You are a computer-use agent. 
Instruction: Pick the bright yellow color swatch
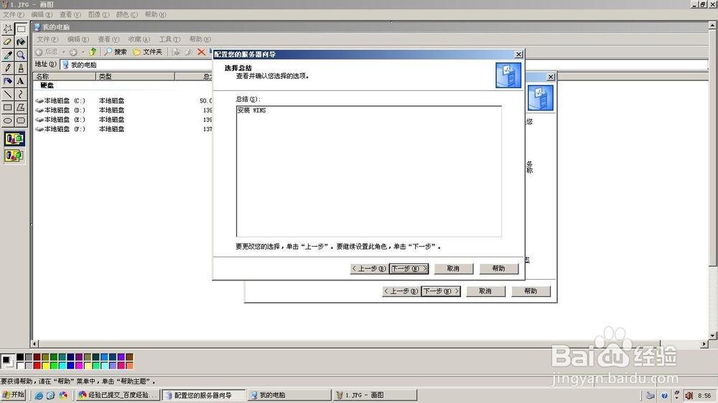45,366
